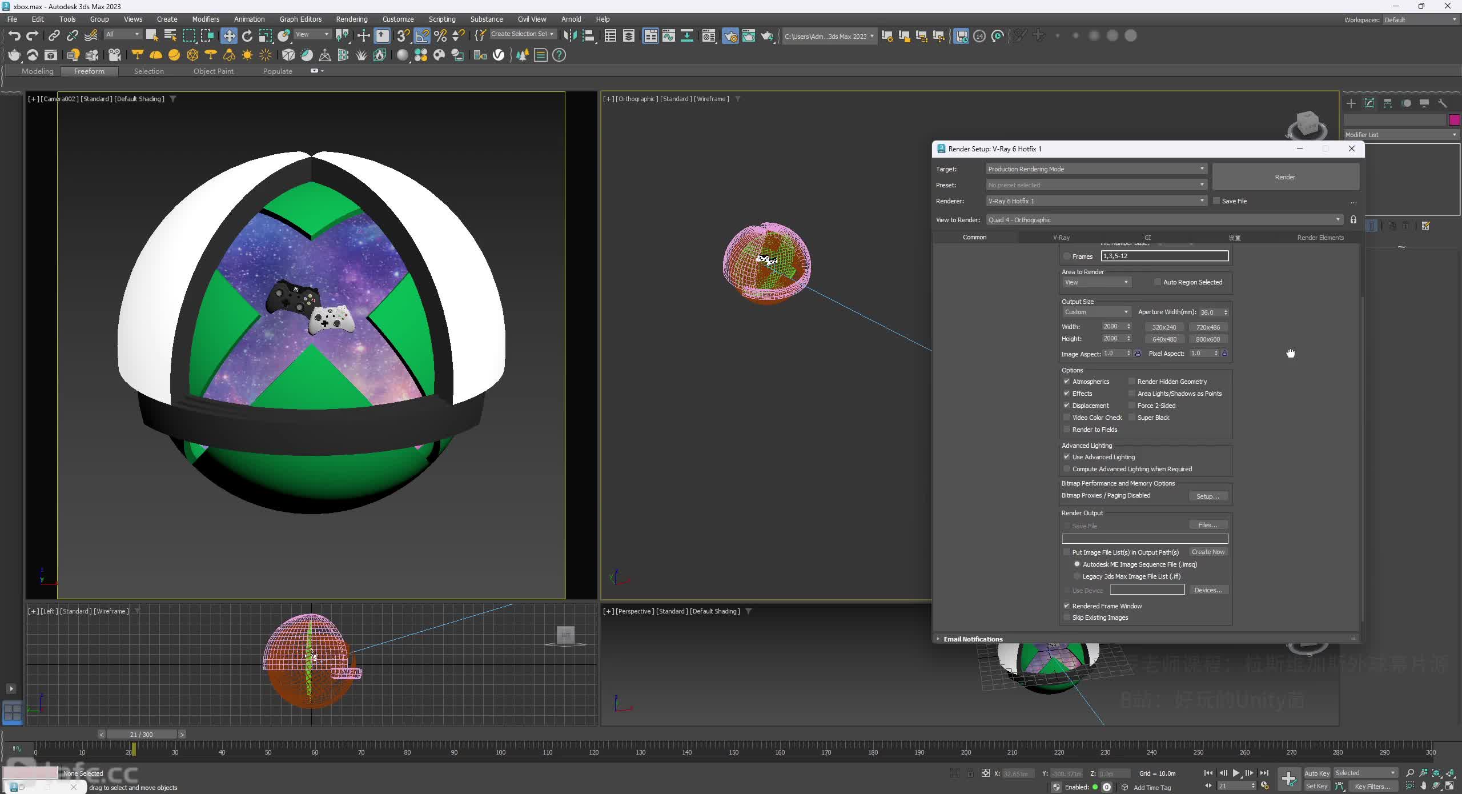Click the magenta object color swatch
This screenshot has height=794, width=1462.
[1454, 120]
